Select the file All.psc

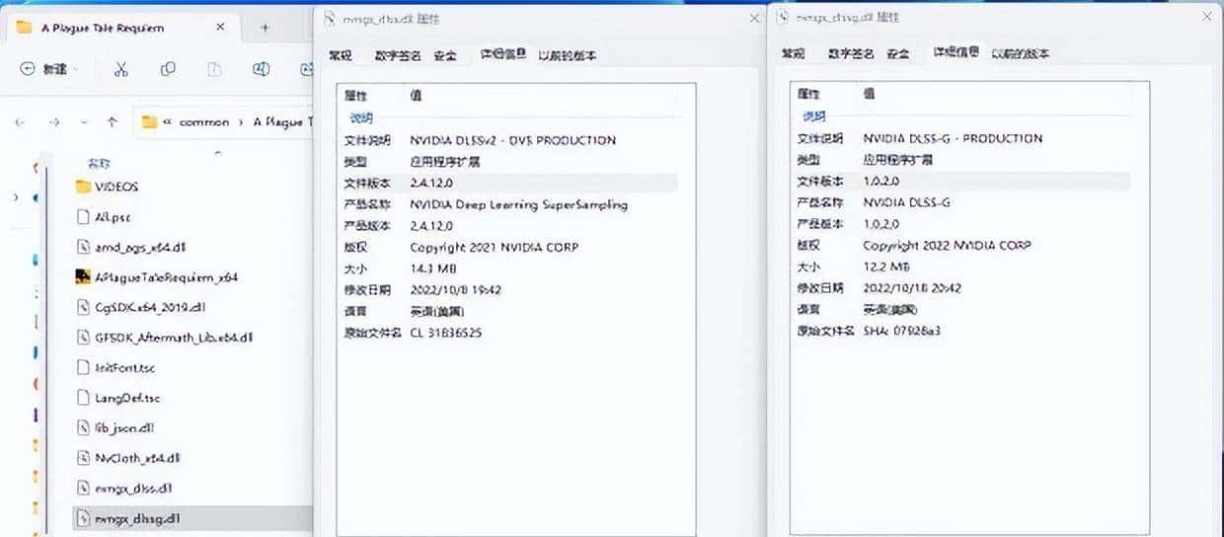[x=114, y=216]
